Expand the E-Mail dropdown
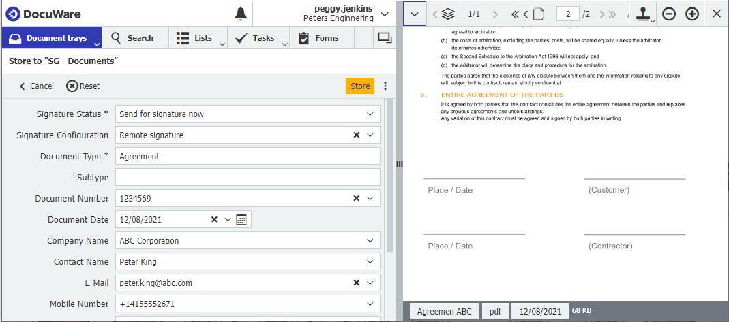 (x=370, y=283)
